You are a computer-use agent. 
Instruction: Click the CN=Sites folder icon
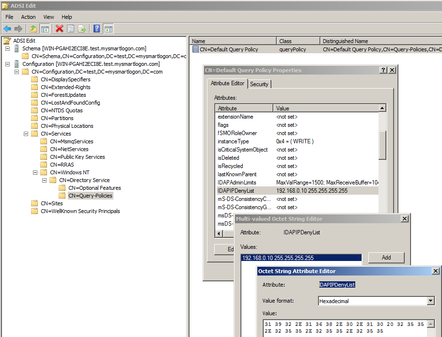tap(34, 203)
